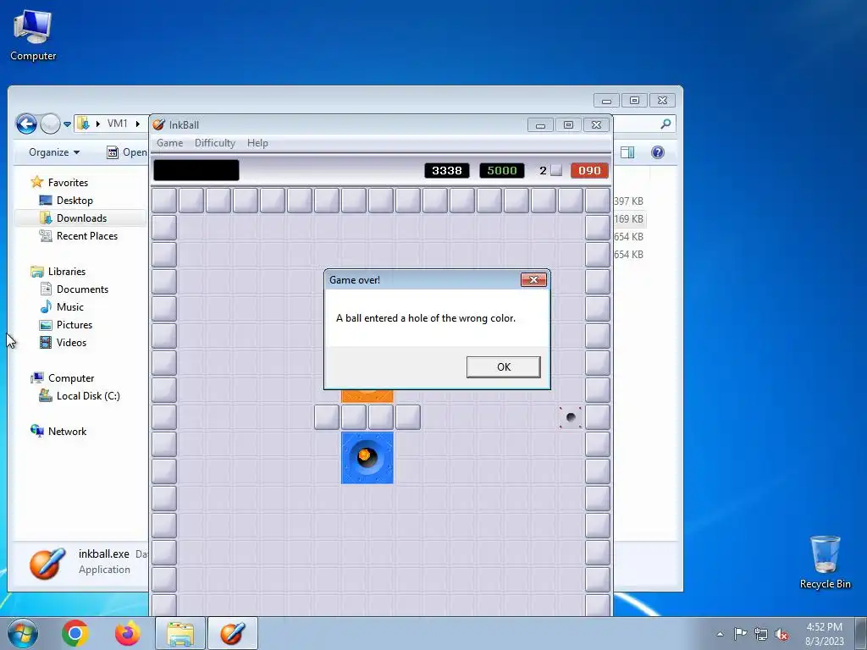The image size is (867, 650).
Task: Click the red 090 timer display
Action: coord(589,171)
